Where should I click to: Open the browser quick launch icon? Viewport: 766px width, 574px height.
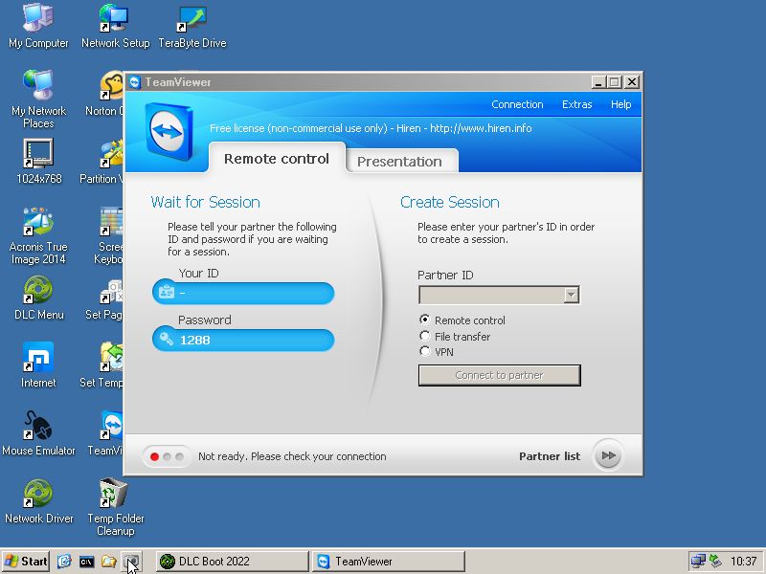64,562
